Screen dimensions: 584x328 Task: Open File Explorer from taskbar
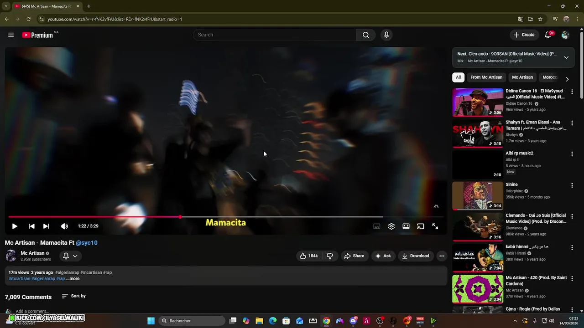click(259, 321)
